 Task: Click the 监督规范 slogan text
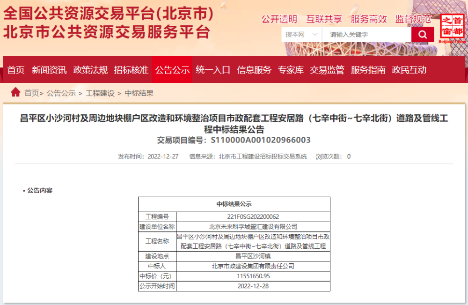point(413,19)
